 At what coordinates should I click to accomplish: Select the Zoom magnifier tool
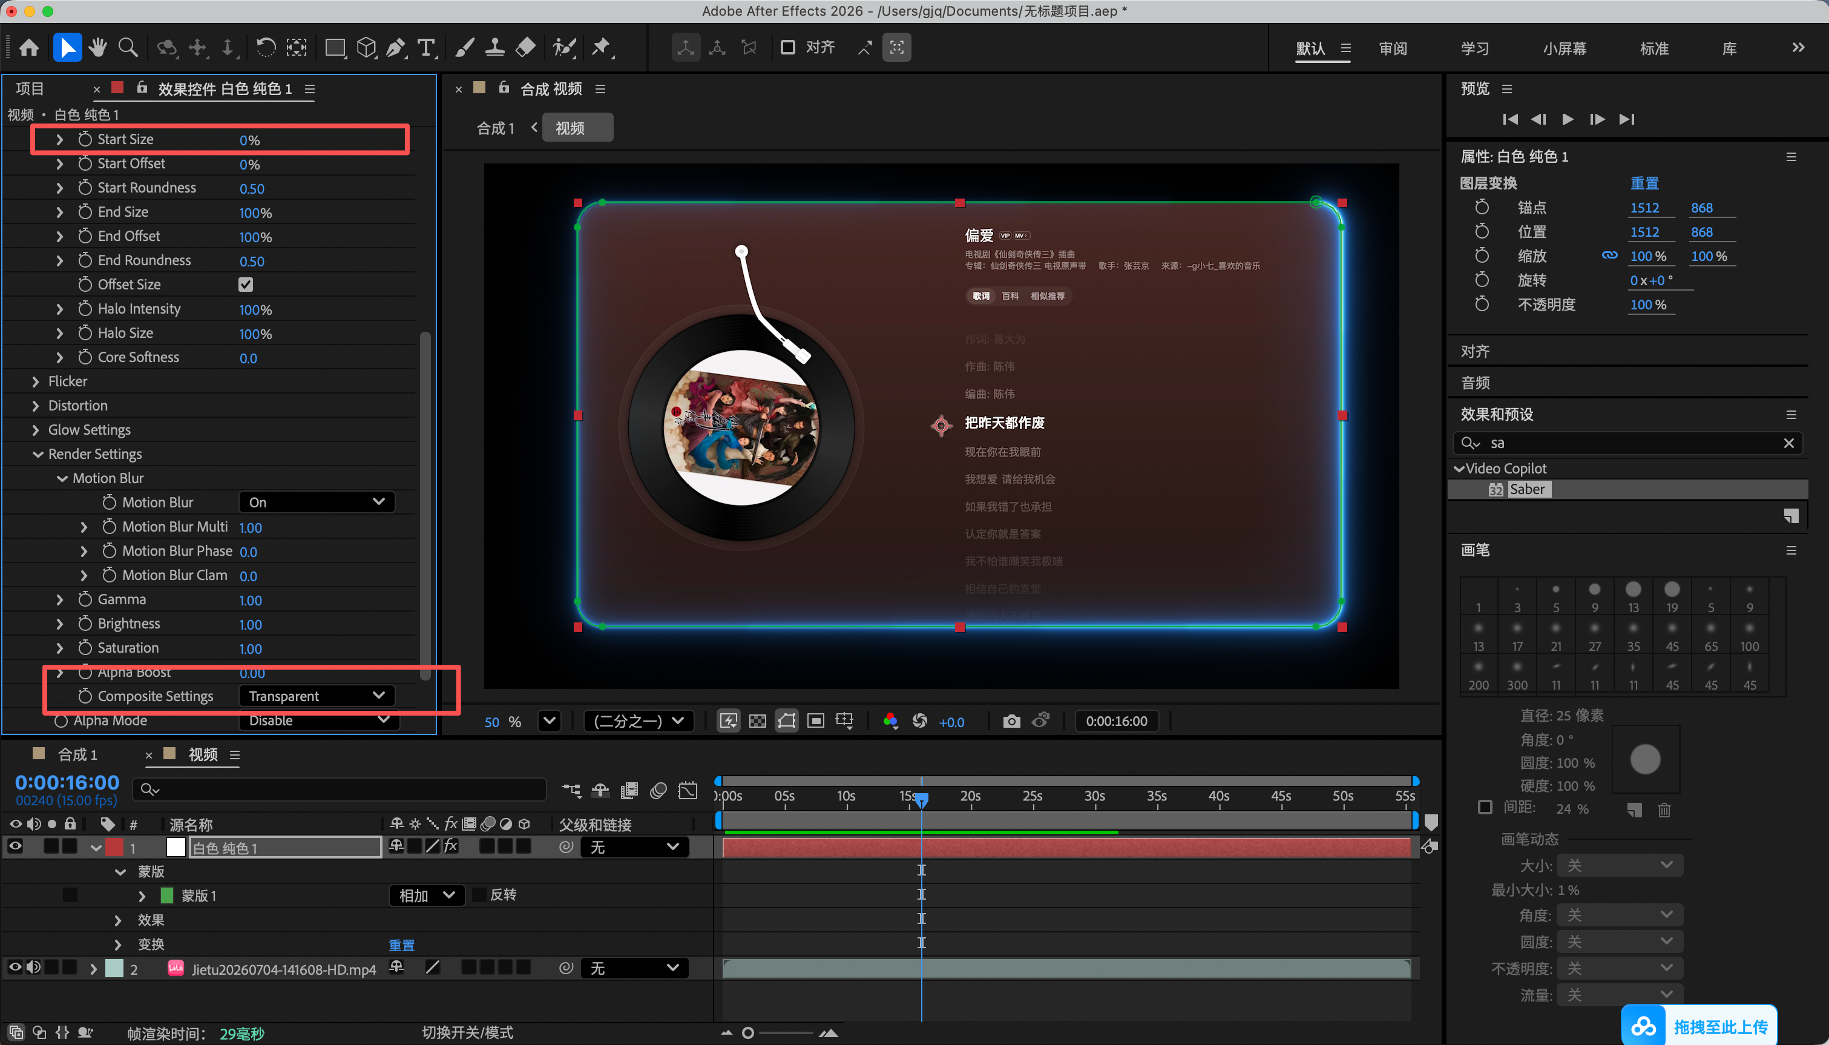[128, 47]
